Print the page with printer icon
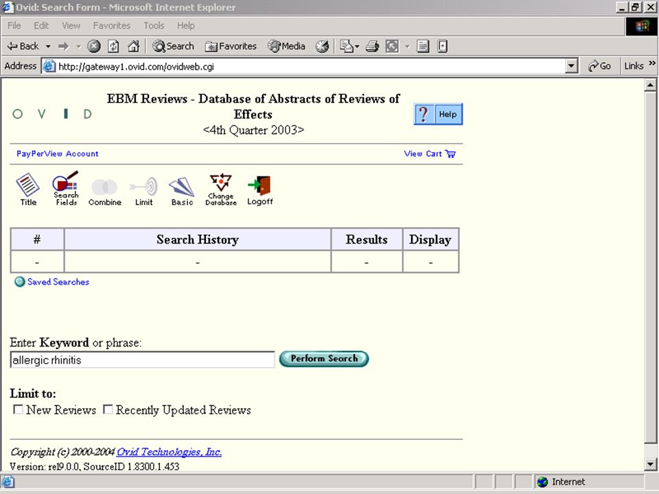 pos(372,46)
